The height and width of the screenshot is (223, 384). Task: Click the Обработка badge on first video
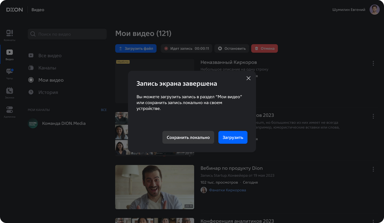pos(123,62)
